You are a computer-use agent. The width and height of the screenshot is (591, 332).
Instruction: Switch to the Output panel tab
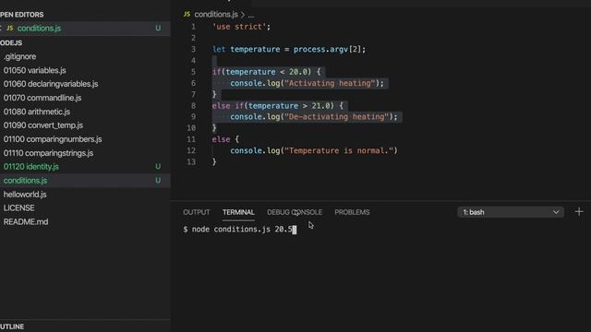tap(197, 212)
